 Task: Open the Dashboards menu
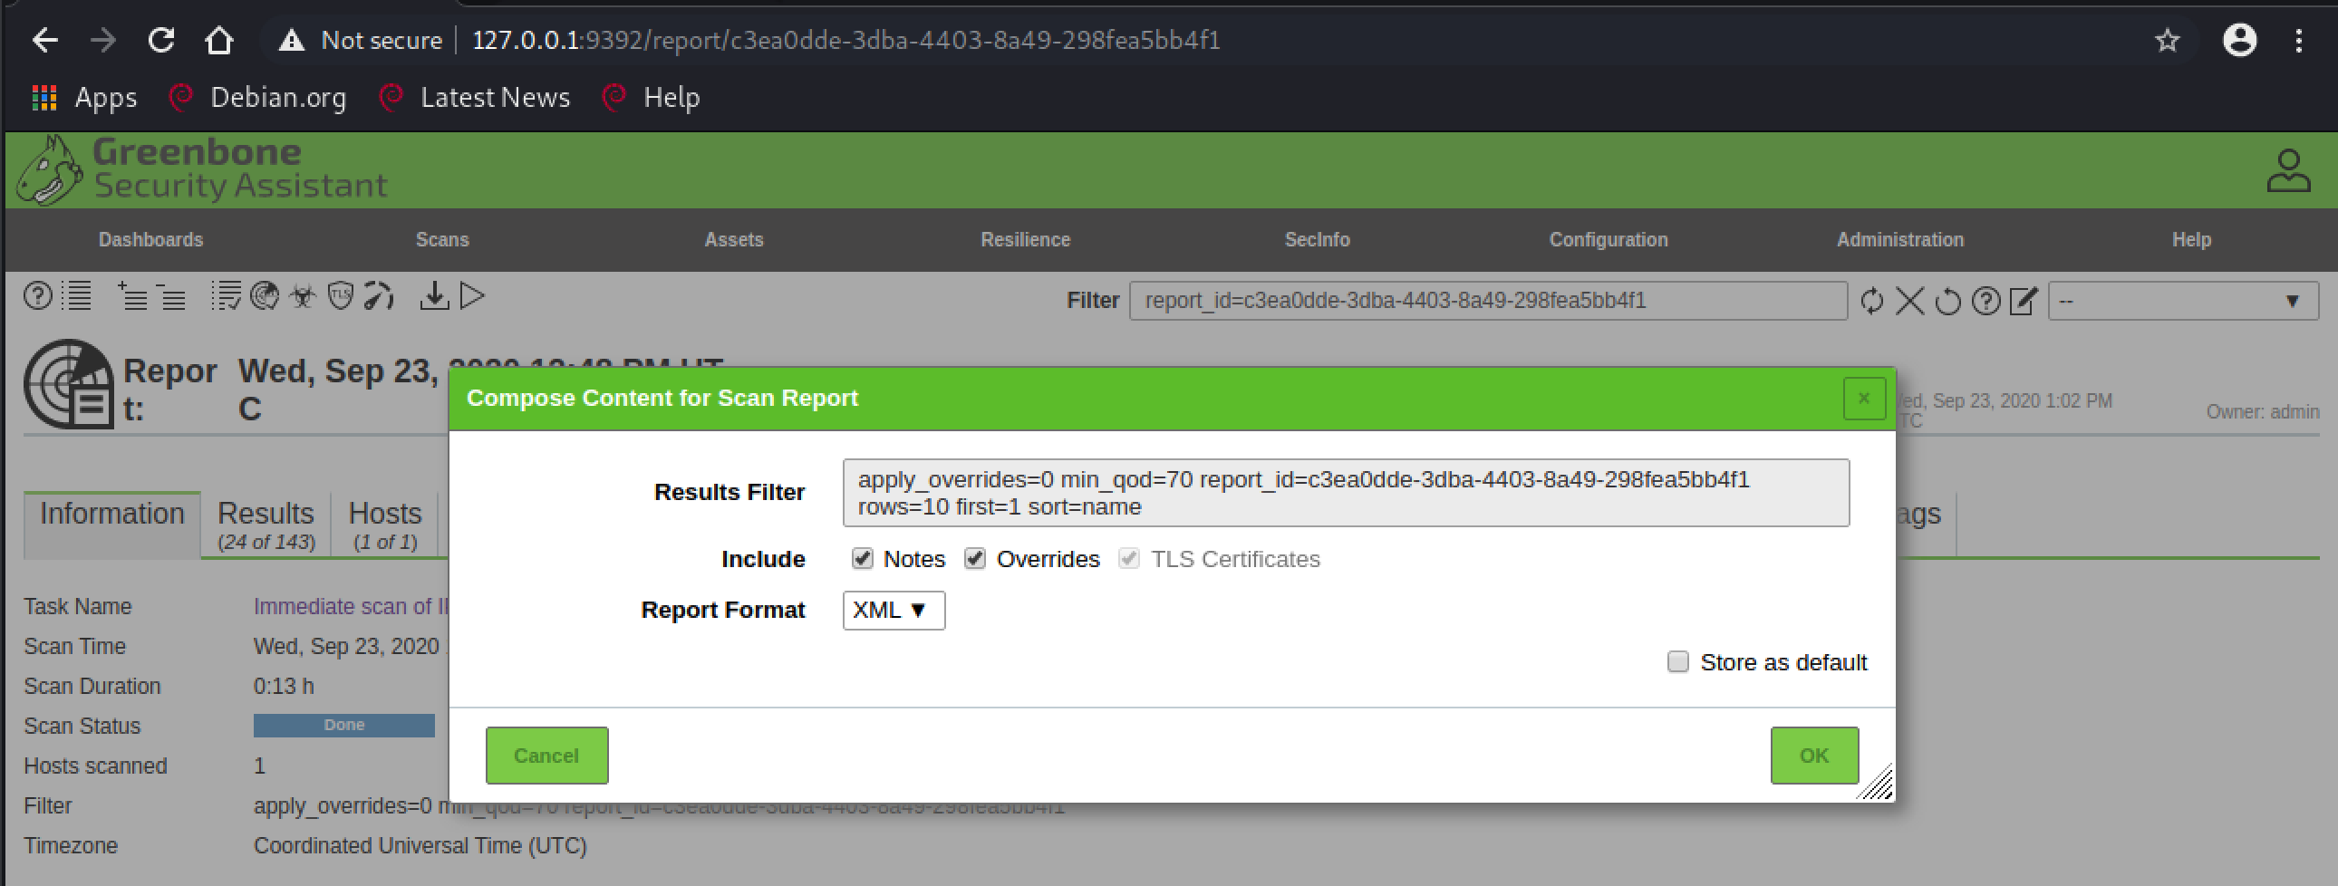click(150, 240)
